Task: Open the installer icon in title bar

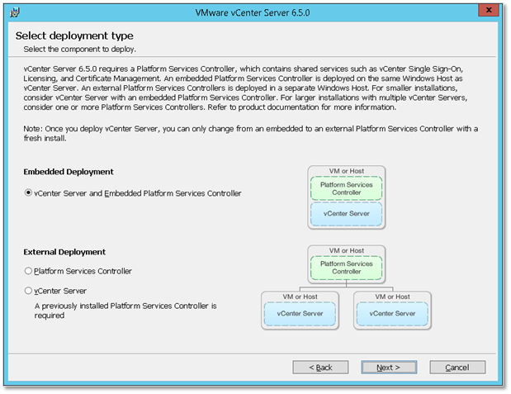Action: (15, 12)
